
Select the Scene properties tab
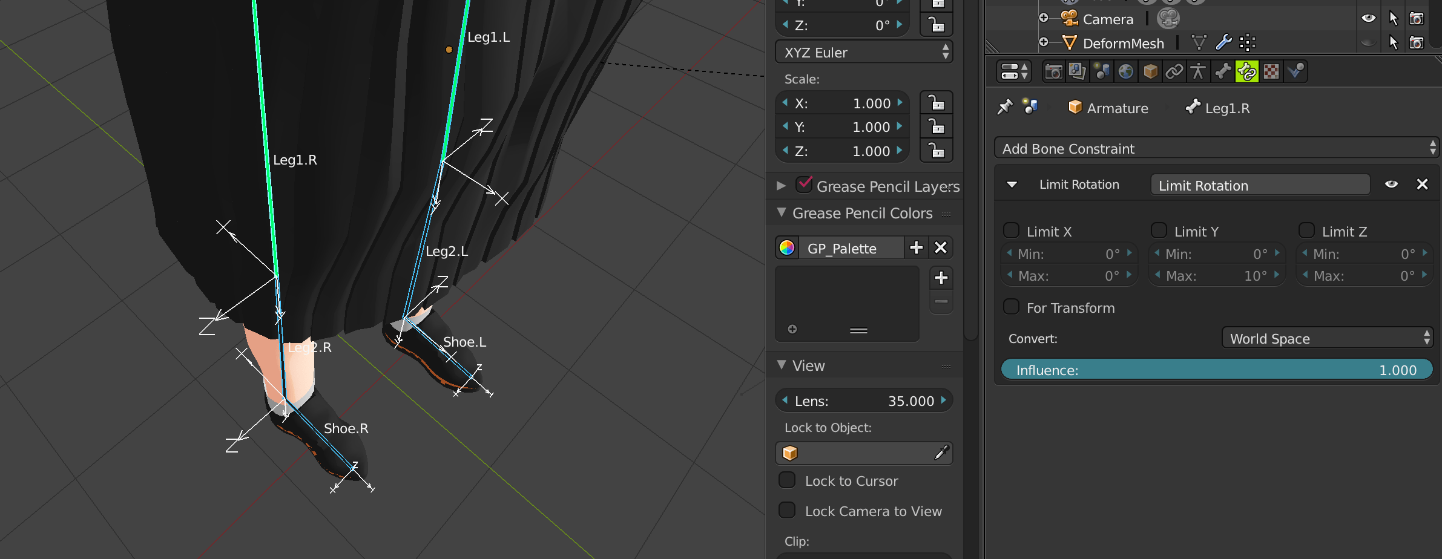click(x=1102, y=71)
